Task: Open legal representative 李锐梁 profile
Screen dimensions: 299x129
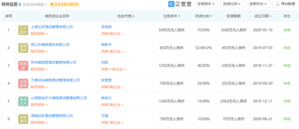Action: 106,27
